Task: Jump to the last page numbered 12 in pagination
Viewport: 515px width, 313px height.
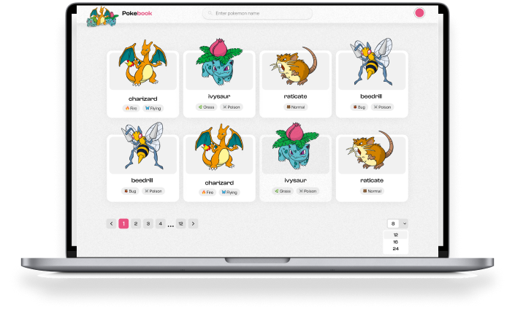Action: (180, 224)
